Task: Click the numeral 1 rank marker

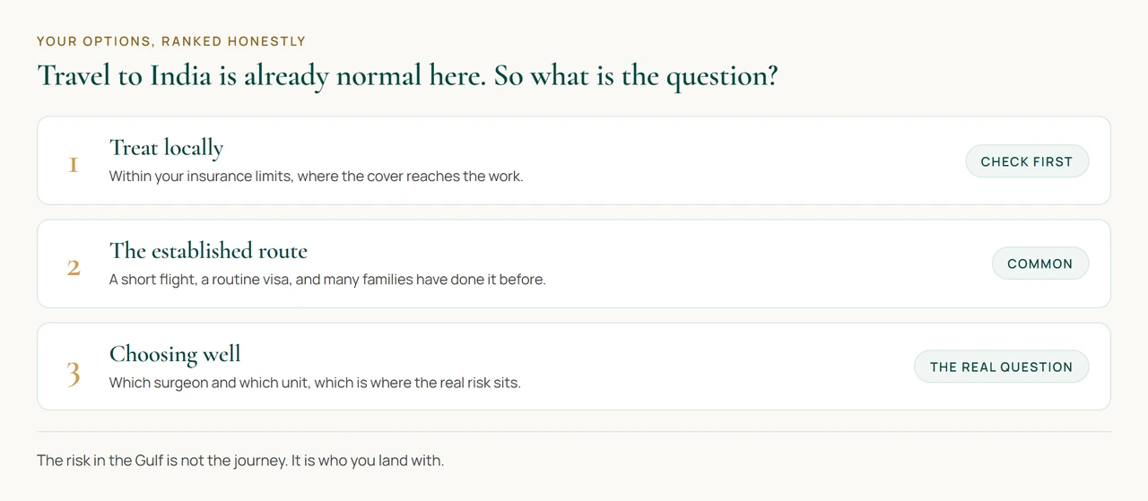Action: tap(74, 165)
